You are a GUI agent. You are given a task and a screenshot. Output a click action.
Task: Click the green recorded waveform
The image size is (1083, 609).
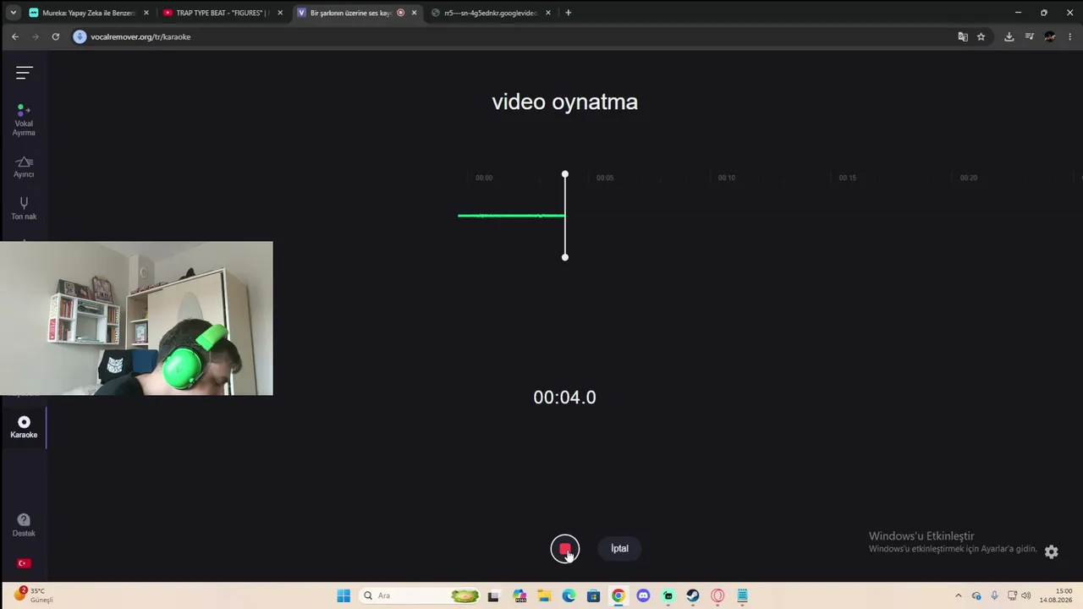pos(511,216)
